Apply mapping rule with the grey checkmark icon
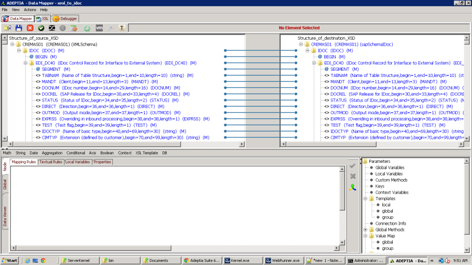The image size is (472, 265). [353, 166]
